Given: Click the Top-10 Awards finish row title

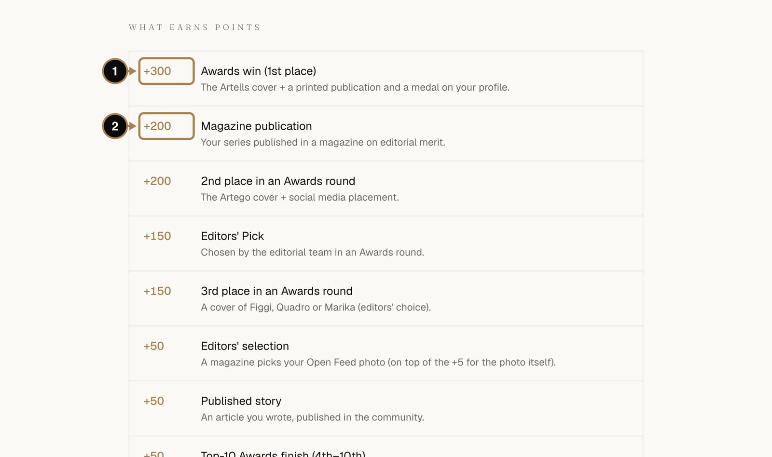Looking at the screenshot, I should point(283,454).
